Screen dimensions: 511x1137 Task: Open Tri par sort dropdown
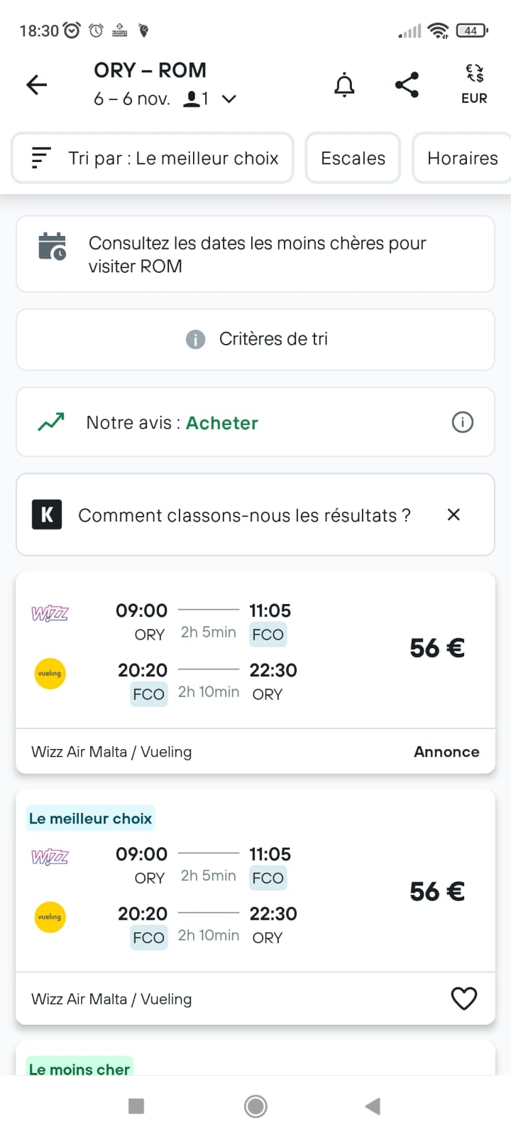pos(153,158)
